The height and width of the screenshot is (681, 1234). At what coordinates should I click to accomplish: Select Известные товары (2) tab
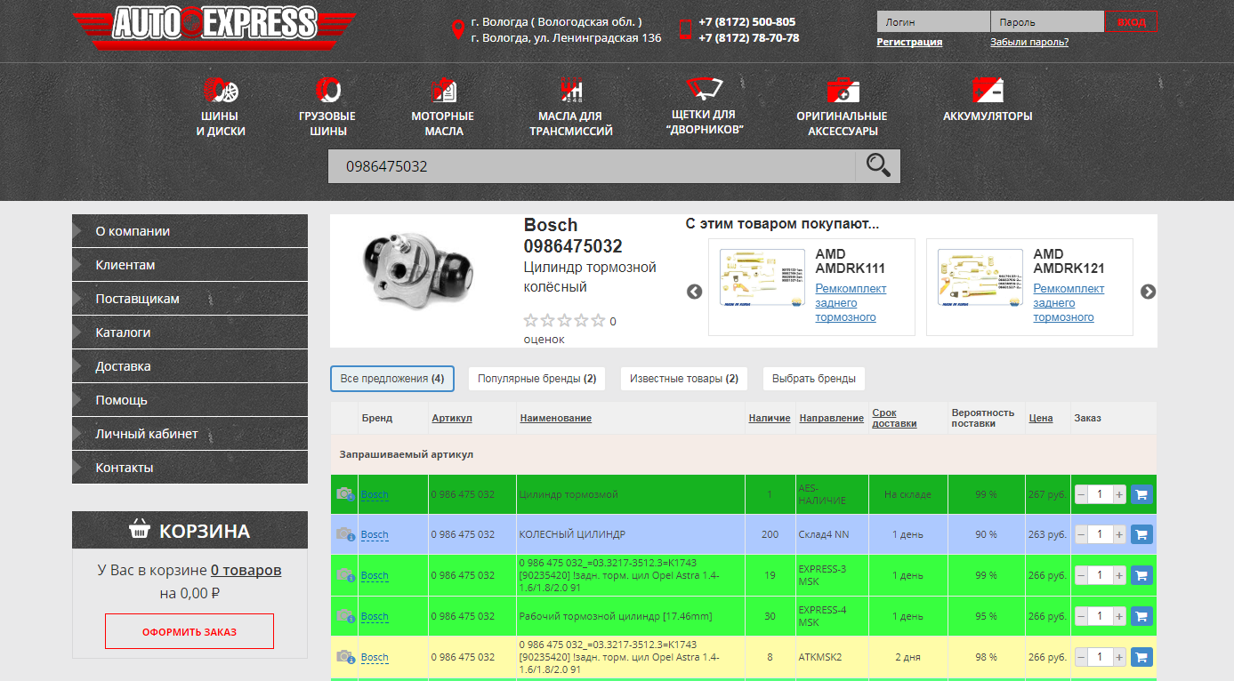point(684,379)
